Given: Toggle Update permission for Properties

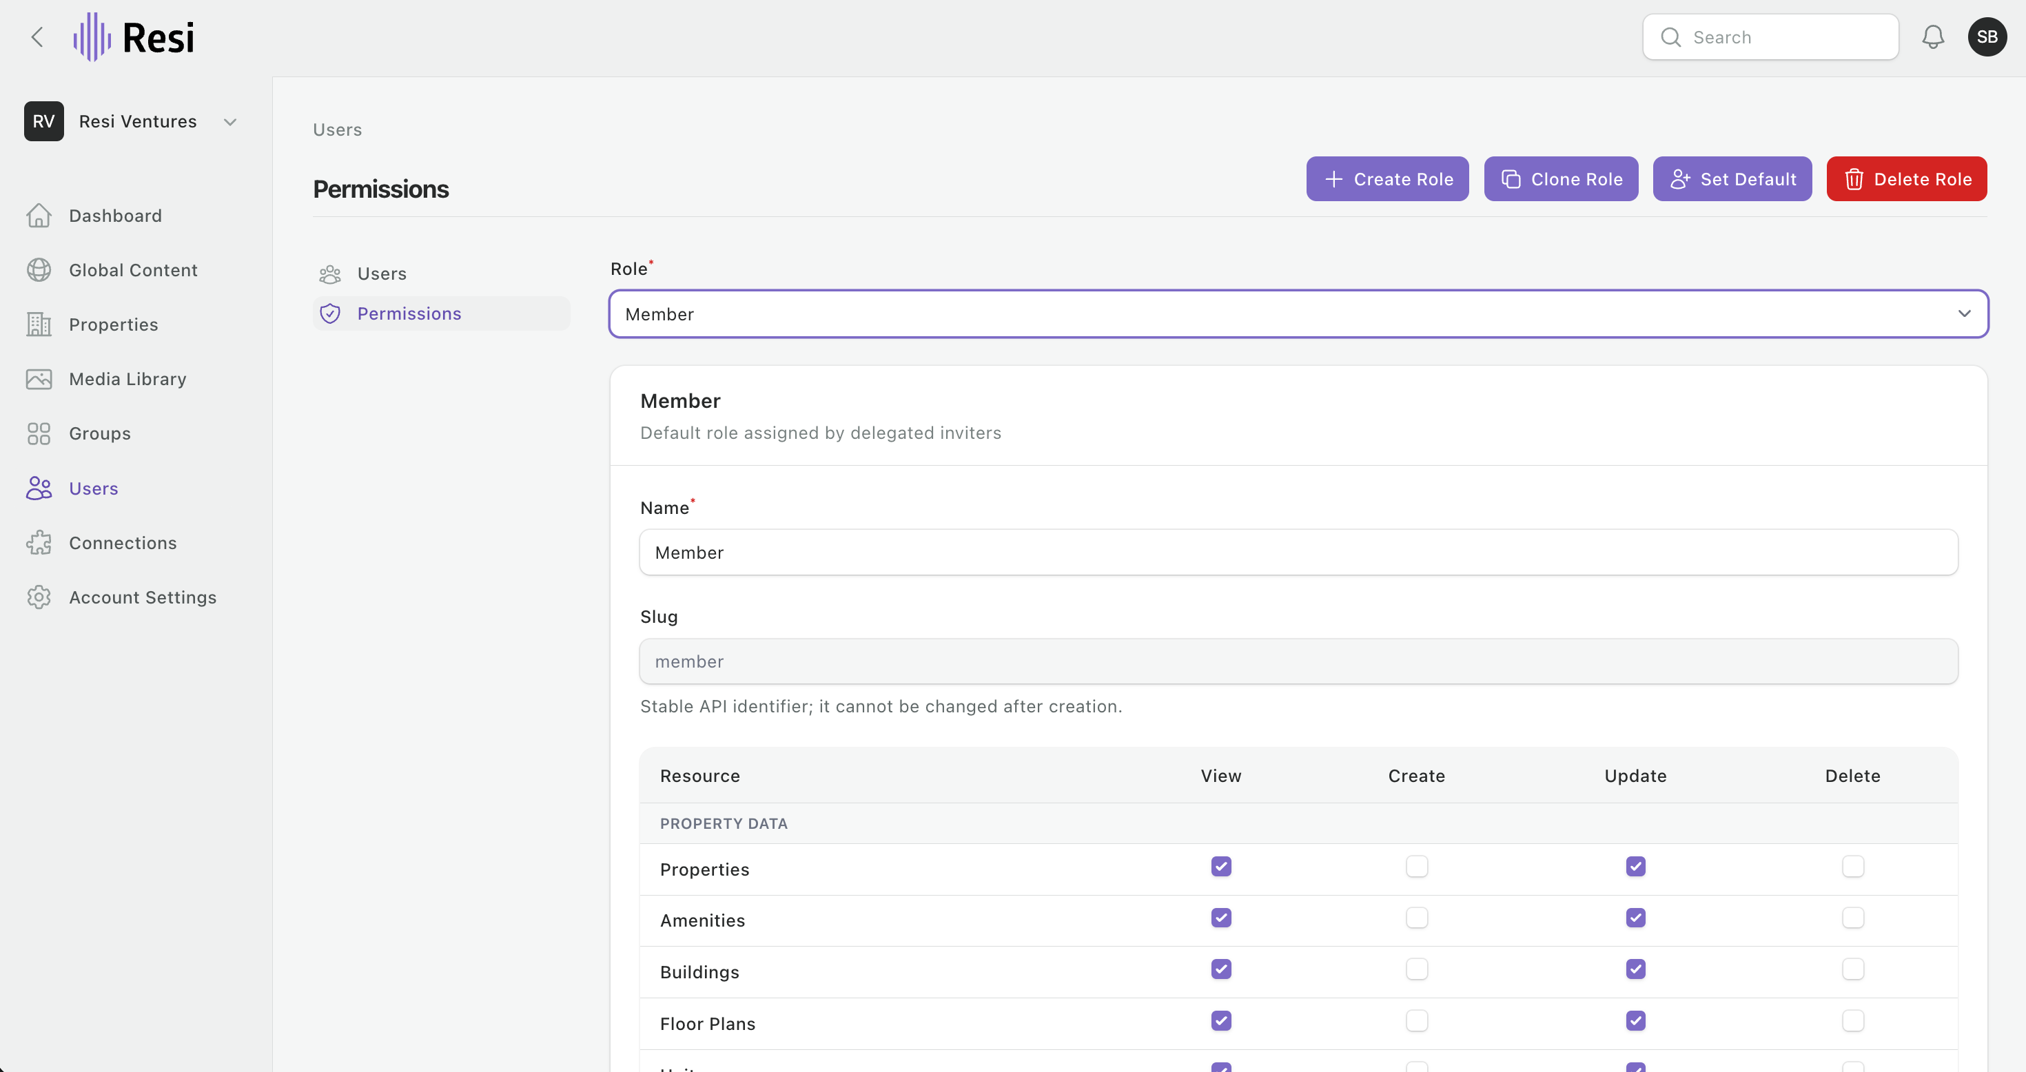Looking at the screenshot, I should point(1635,866).
